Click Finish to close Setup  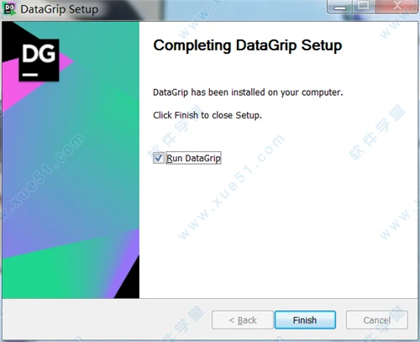click(305, 319)
